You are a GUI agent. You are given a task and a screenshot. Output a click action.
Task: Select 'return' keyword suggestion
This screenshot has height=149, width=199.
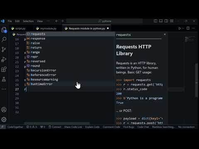(x=70, y=48)
